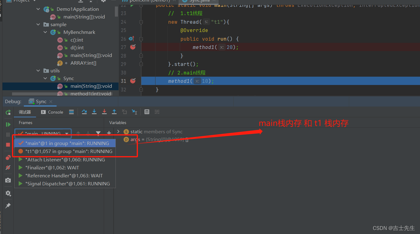Collapse the sample folder
The width and height of the screenshot is (420, 234).
click(x=38, y=25)
